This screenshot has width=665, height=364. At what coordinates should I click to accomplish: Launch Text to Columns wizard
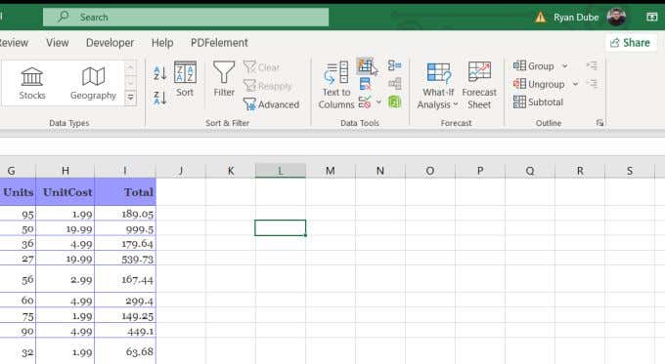336,85
